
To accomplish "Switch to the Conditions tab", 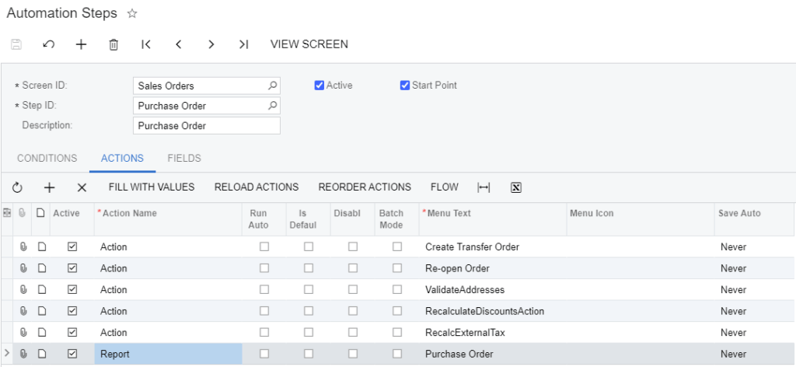I will pyautogui.click(x=47, y=159).
